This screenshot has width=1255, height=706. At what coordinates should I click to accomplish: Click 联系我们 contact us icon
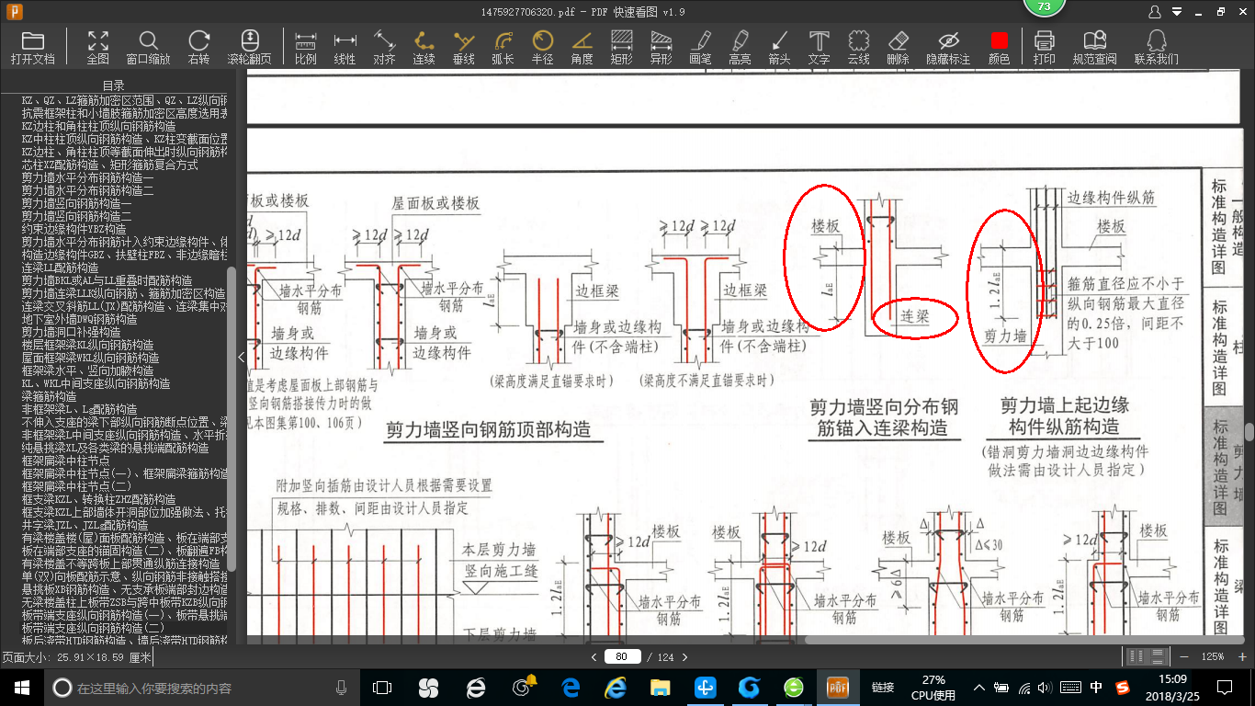(1156, 47)
